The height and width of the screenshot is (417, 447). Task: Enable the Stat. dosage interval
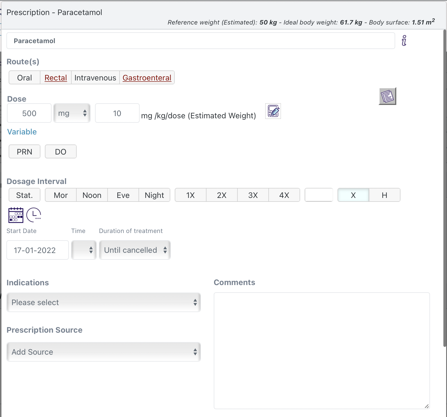pos(25,195)
